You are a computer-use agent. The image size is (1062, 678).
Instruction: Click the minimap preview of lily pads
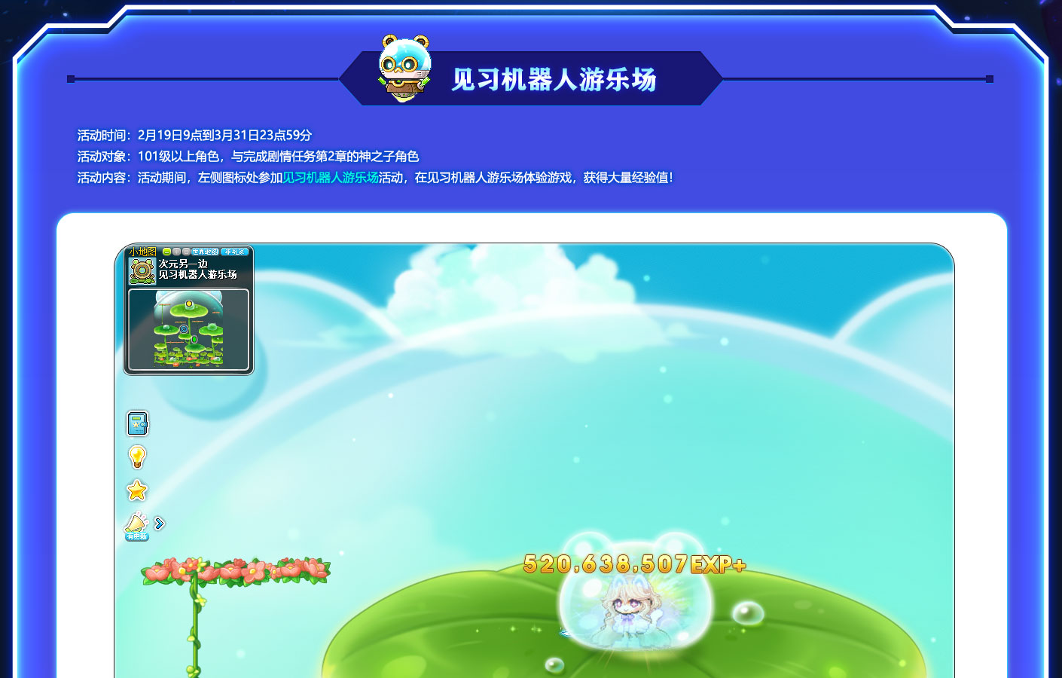[x=188, y=330]
